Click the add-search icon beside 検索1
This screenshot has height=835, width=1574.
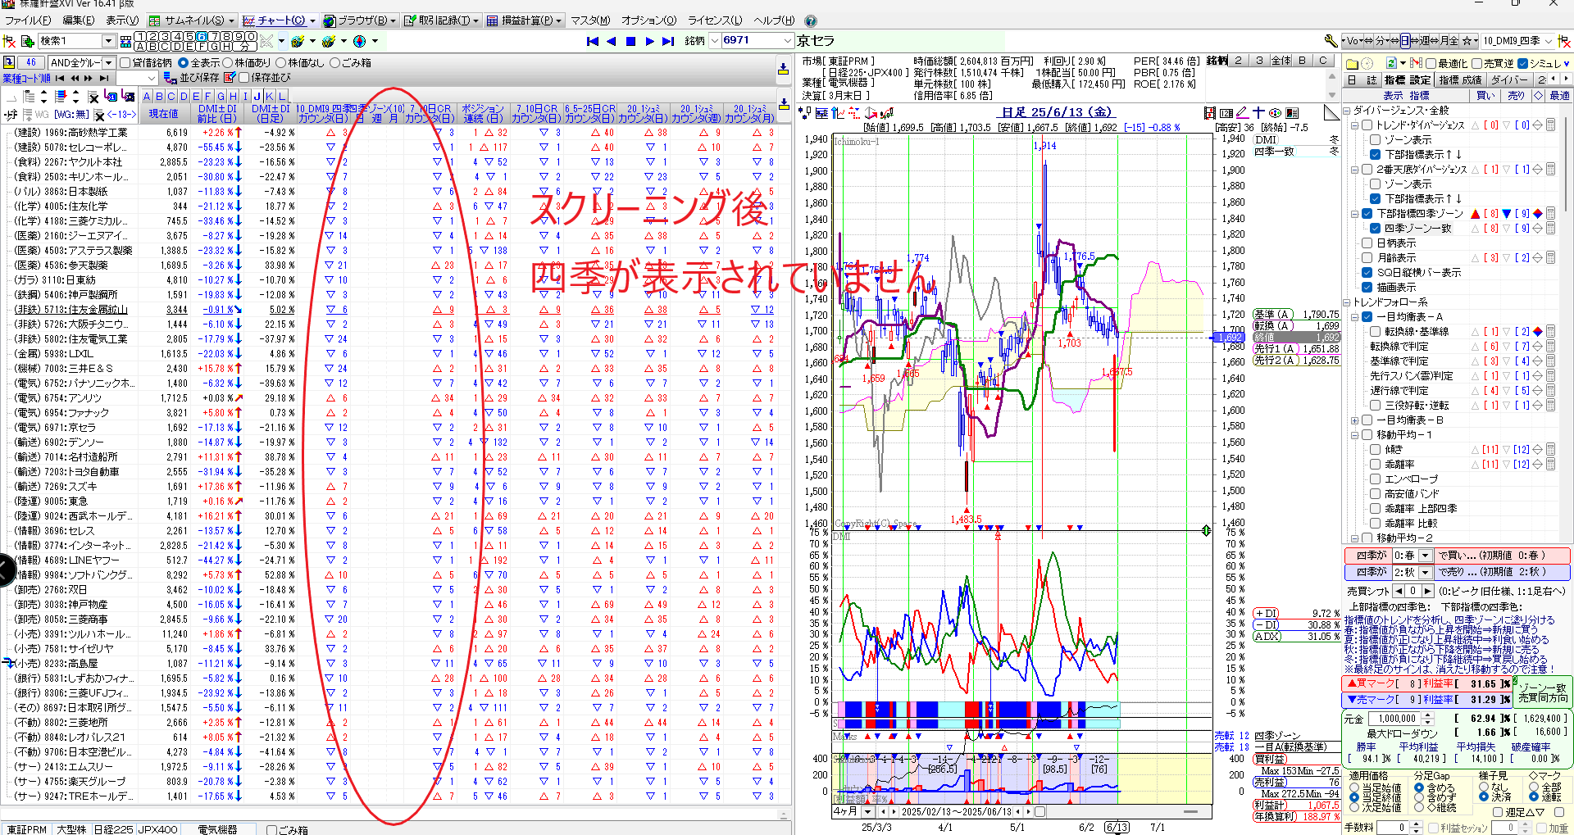[x=27, y=41]
